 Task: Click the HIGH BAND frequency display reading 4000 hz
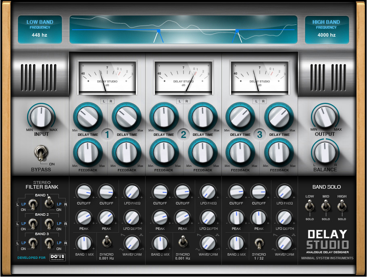pos(326,29)
